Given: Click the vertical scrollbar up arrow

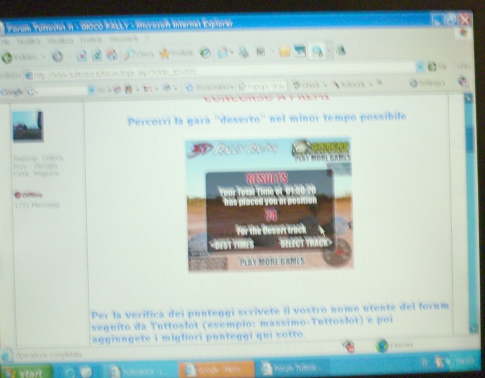Looking at the screenshot, I should 468,99.
